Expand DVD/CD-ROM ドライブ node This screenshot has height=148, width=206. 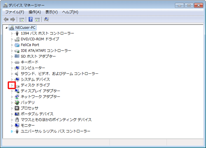coord(12,39)
